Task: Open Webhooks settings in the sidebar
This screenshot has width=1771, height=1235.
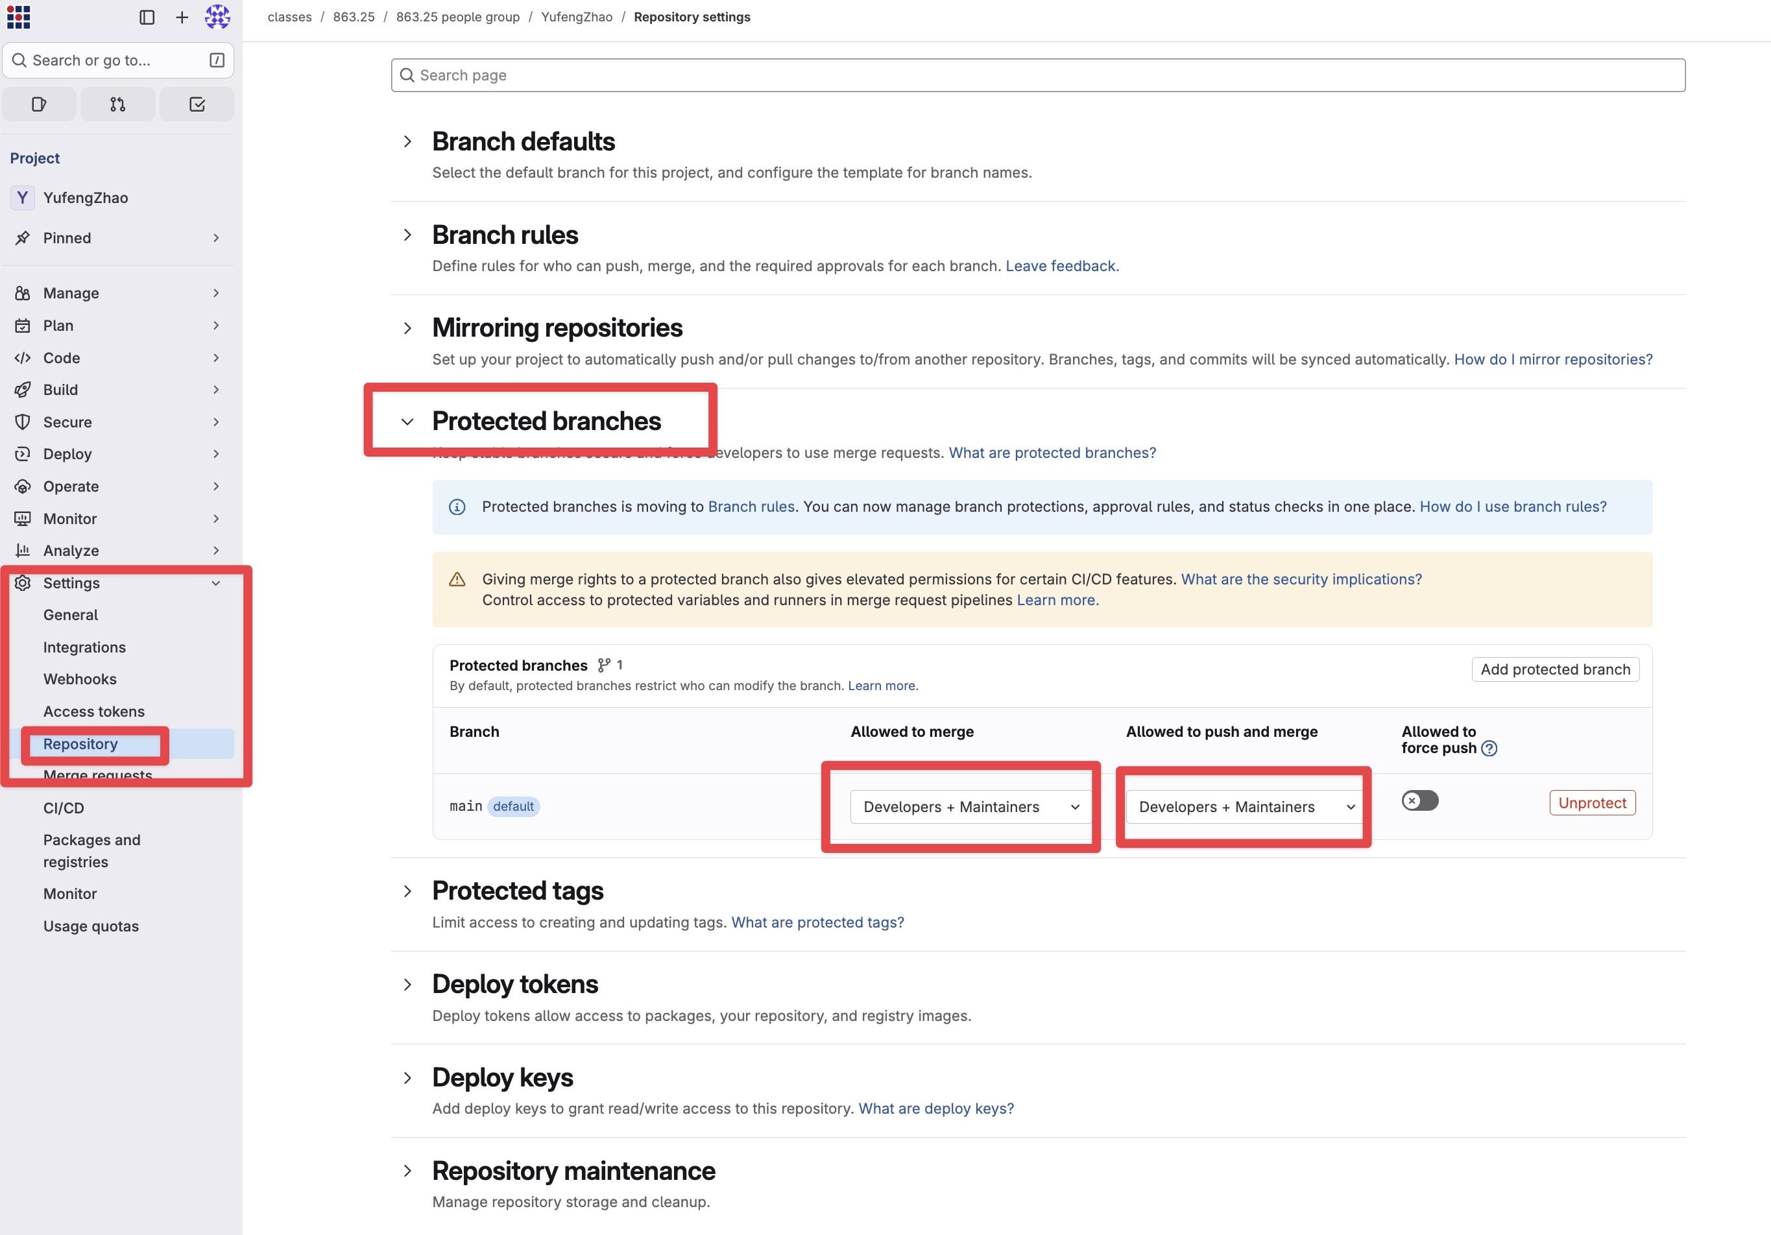Action: click(x=79, y=679)
